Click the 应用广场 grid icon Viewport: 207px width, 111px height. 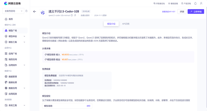pyautogui.click(x=6, y=53)
